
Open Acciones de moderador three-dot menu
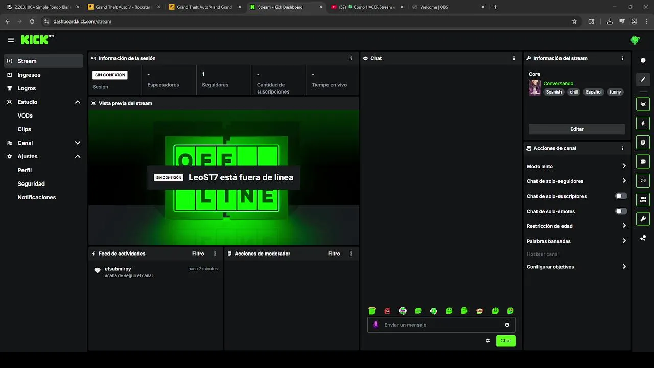[351, 254]
